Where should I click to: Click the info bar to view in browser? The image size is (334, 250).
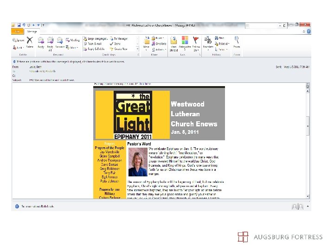tap(69, 62)
